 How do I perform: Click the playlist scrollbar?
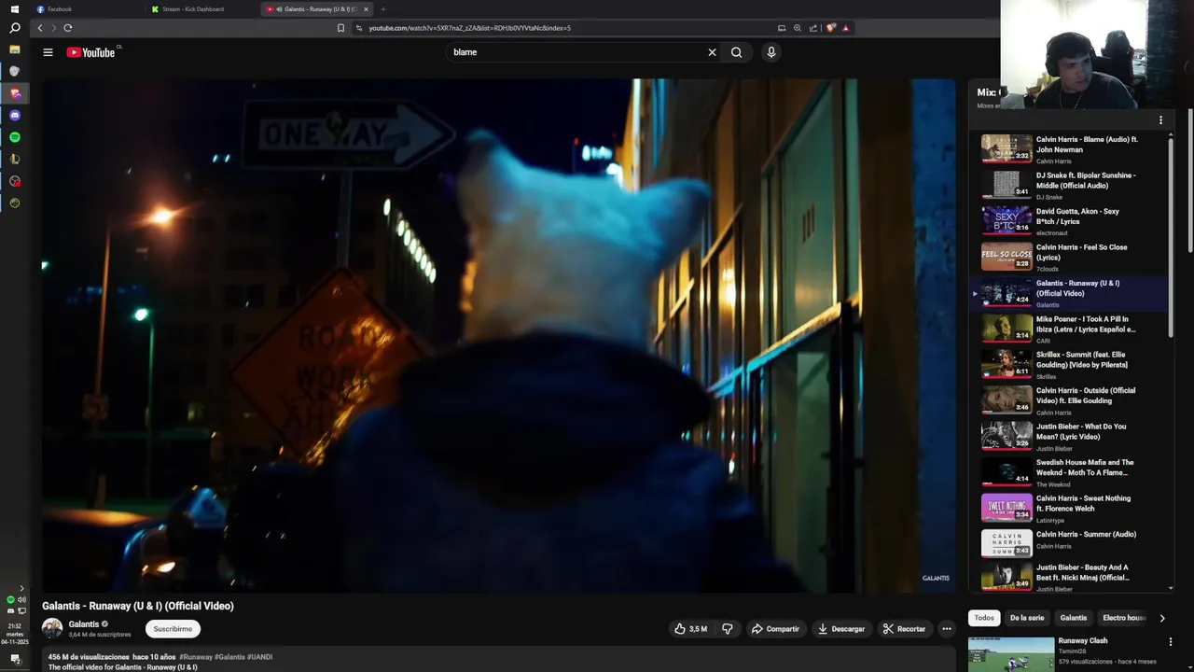click(x=1171, y=237)
